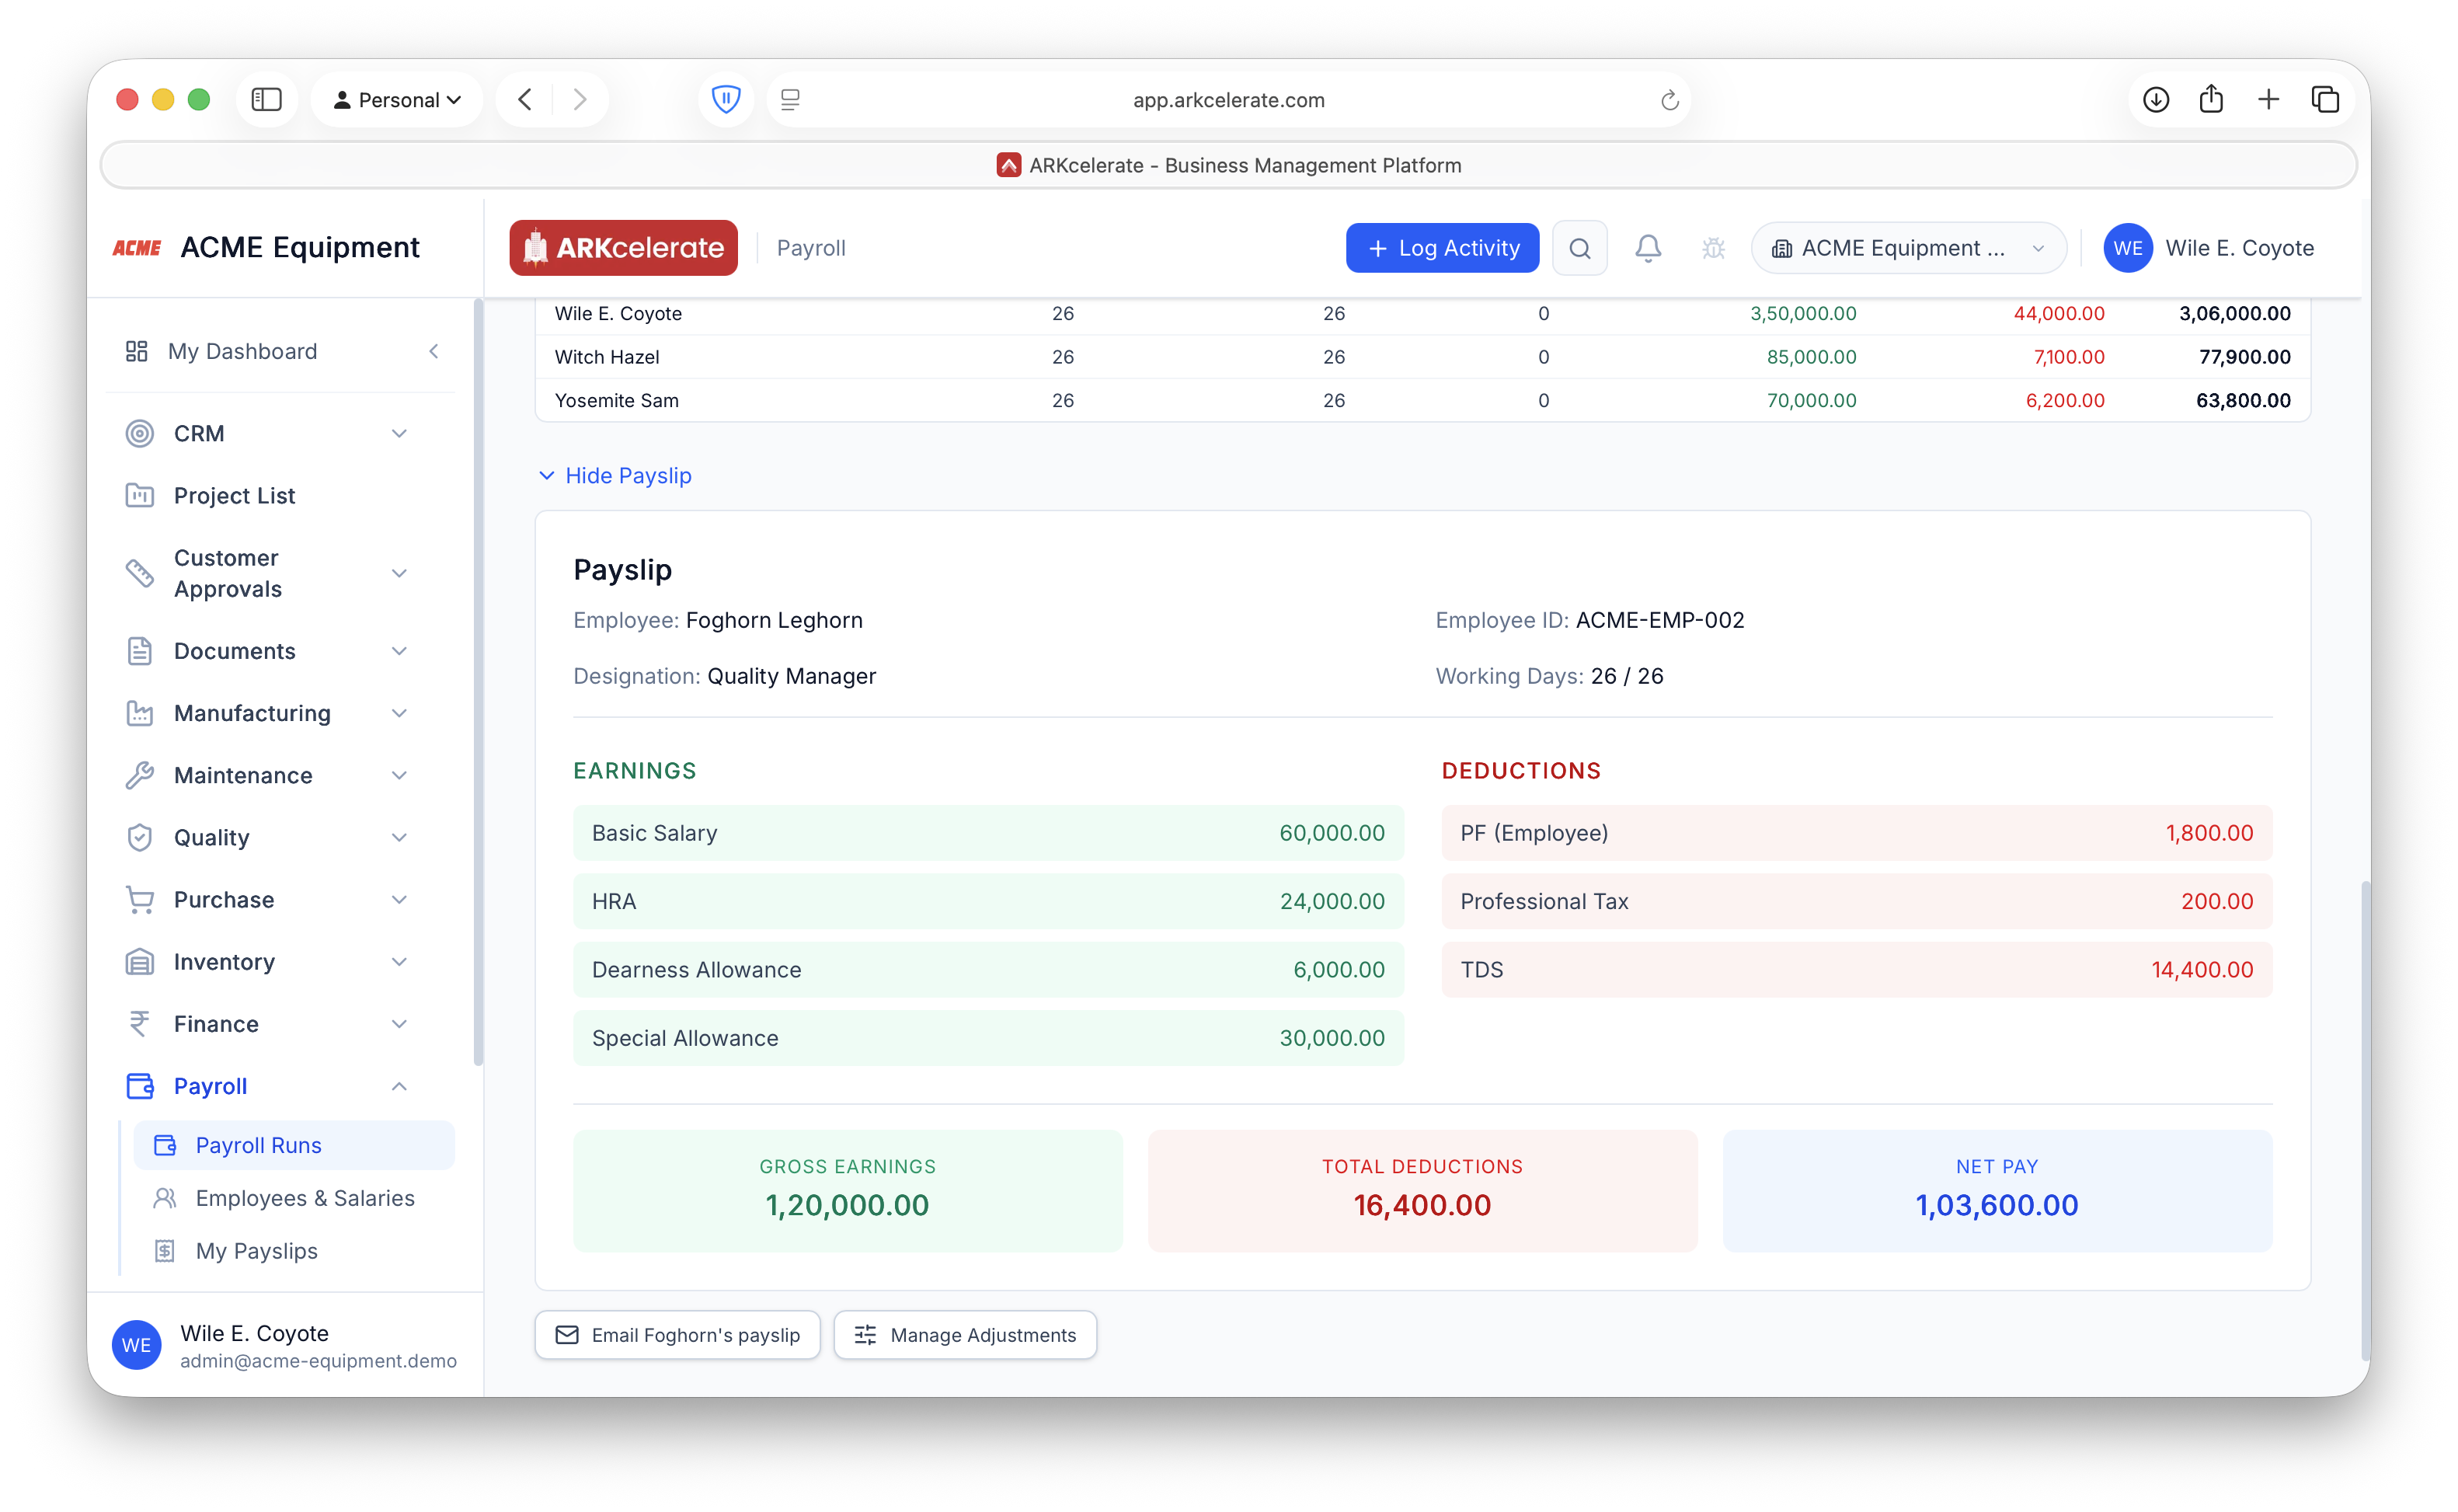
Task: Expand the Manufacturing chevron
Action: 399,713
